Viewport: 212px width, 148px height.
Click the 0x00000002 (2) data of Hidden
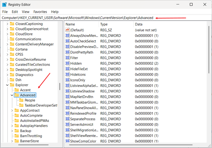[x=147, y=63]
